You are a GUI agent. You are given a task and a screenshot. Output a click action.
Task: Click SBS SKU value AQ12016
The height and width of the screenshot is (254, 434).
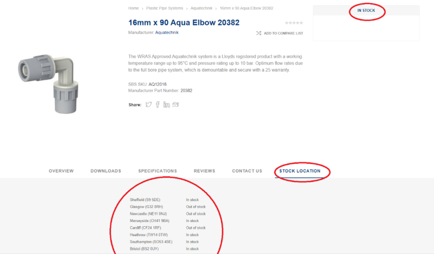pos(158,84)
